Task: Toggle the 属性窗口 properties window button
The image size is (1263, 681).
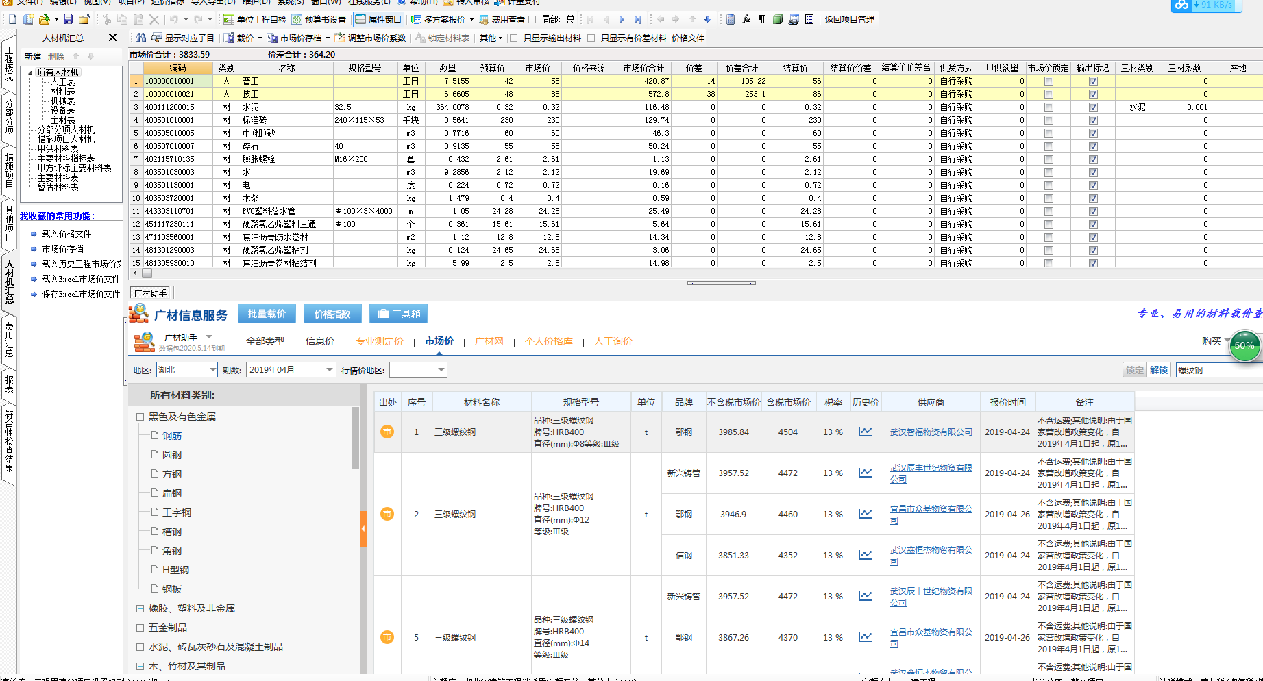Action: coord(378,19)
